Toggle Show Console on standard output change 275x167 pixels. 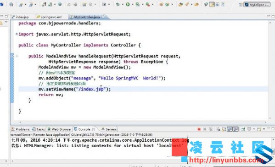pyautogui.click(x=230, y=129)
